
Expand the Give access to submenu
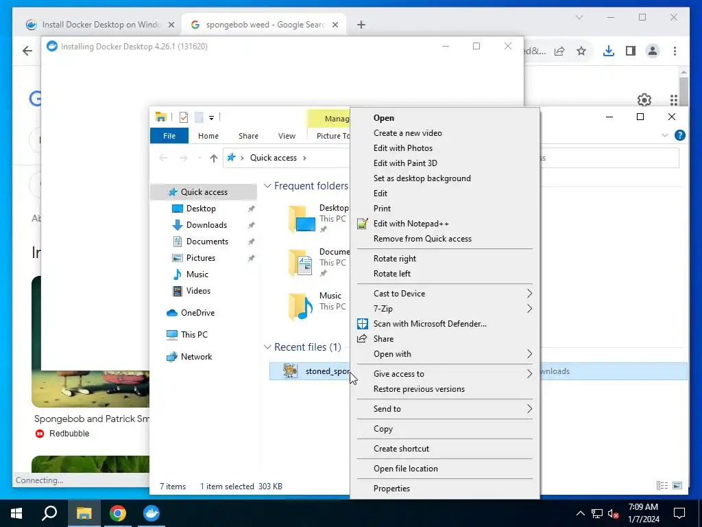tap(444, 374)
